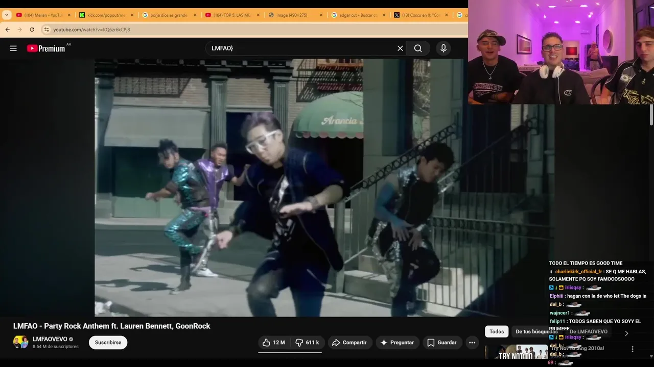Go back with browser back arrow

tap(8, 30)
